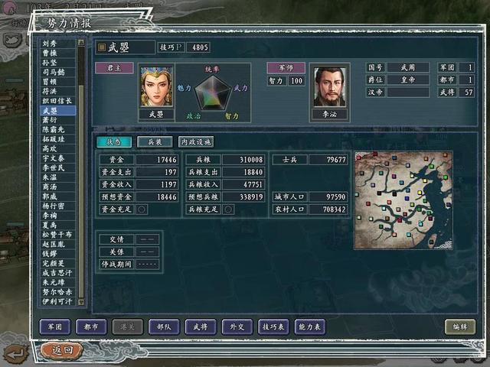Select 朱温 in the faction list
This screenshot has height=367, width=490.
(58, 177)
